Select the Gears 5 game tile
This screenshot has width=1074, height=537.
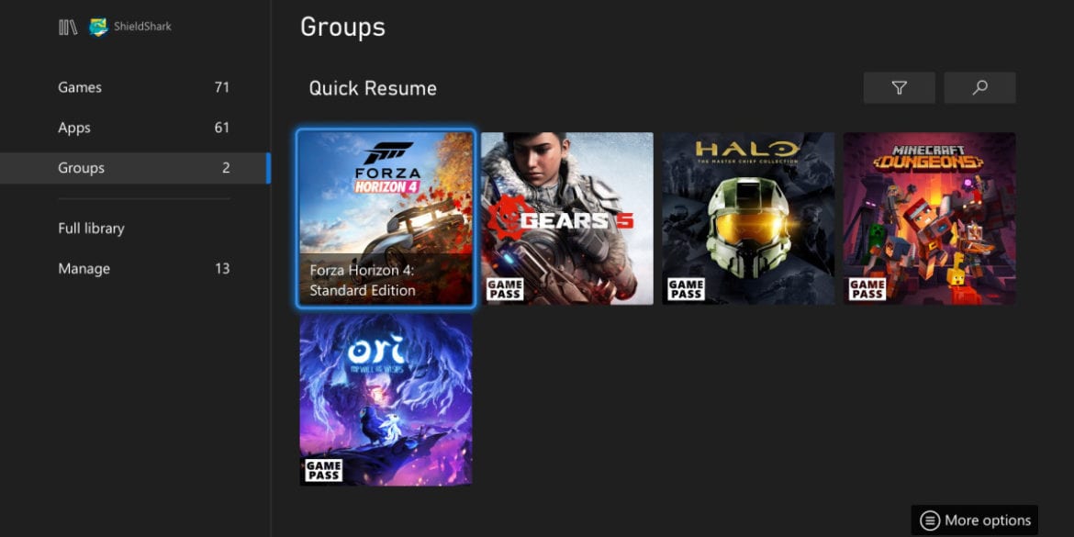(567, 218)
